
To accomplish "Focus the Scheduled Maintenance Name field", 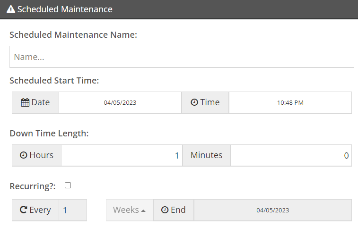I will coord(182,57).
